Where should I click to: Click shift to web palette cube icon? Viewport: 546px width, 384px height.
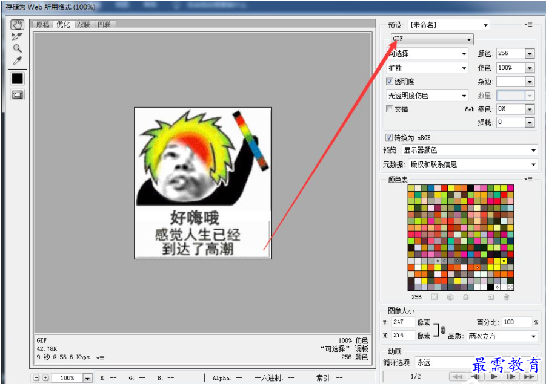pyautogui.click(x=450, y=297)
